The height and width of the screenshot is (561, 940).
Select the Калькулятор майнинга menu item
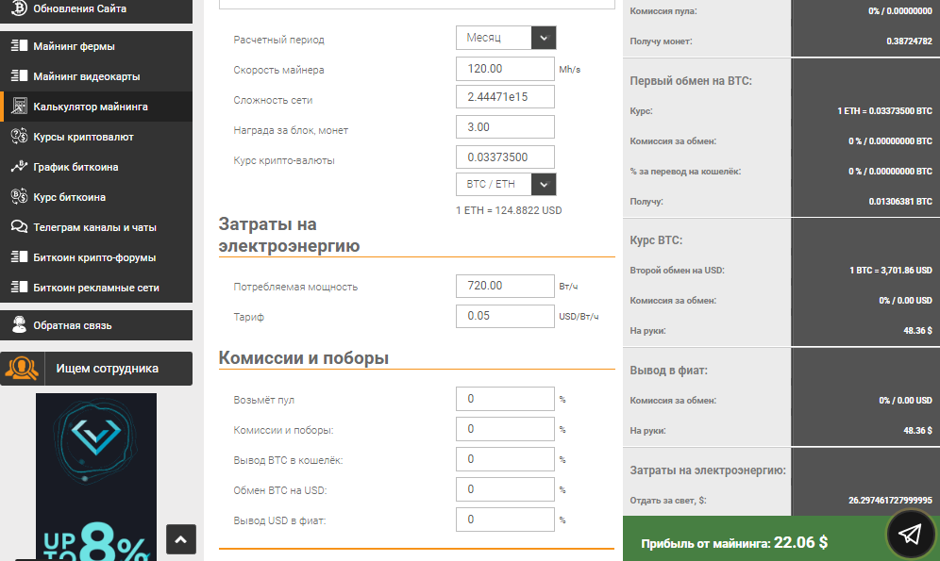tap(96, 106)
